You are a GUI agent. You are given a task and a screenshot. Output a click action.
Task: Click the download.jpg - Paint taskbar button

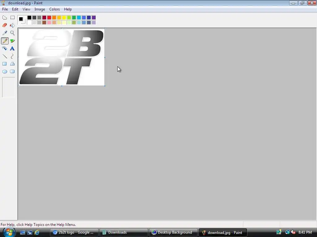223,232
